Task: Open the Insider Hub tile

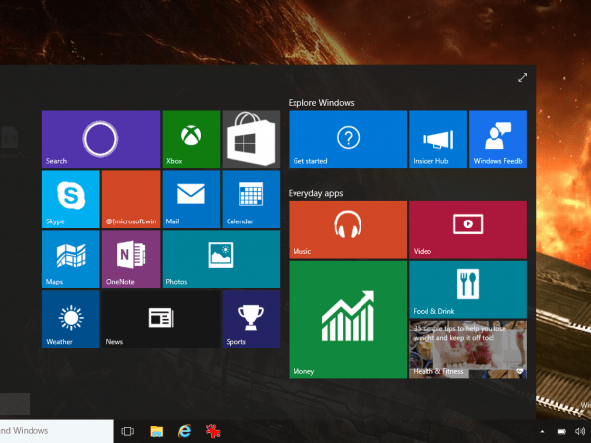Action: click(438, 140)
